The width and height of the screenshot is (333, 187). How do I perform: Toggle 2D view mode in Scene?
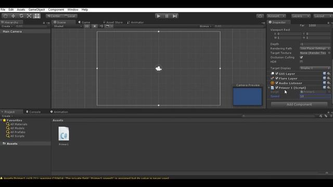87,26
